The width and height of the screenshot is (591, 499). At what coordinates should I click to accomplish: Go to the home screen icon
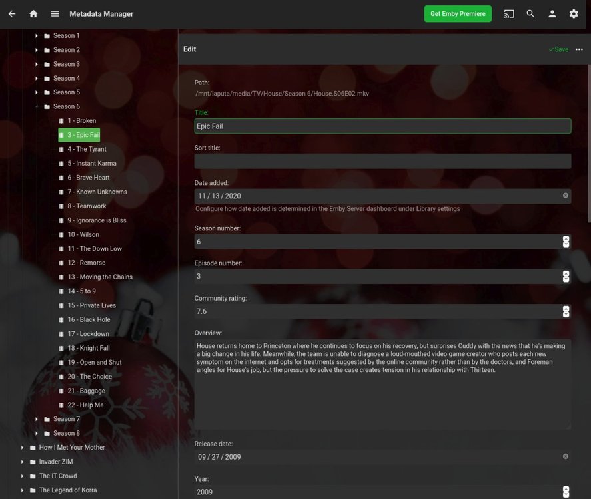(x=33, y=14)
